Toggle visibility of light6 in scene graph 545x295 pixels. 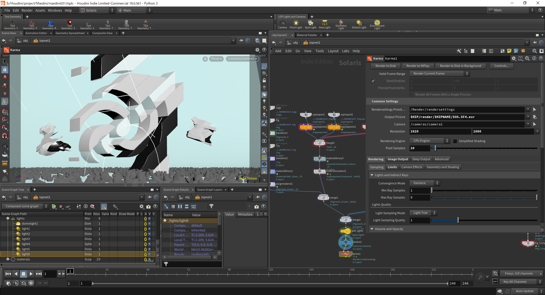[149, 254]
